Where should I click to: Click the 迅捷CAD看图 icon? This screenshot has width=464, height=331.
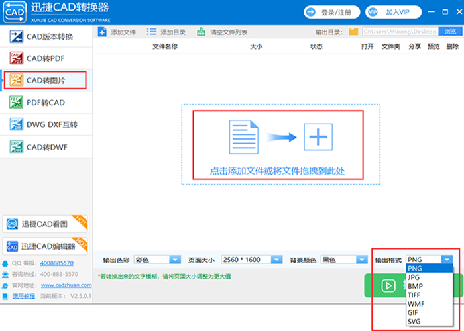[12, 224]
